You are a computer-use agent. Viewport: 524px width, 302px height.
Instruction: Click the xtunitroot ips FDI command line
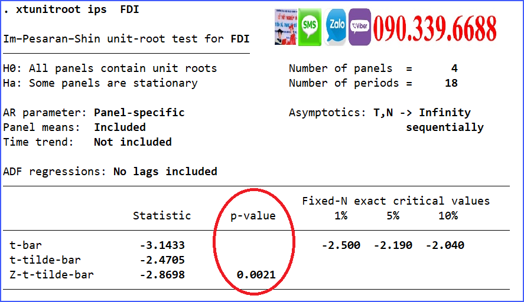pyautogui.click(x=71, y=10)
